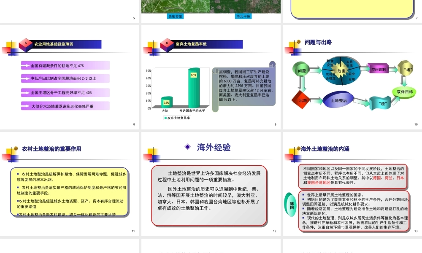
Task: Click the title 农业用地基础设施薄弱
Action: pos(54,44)
